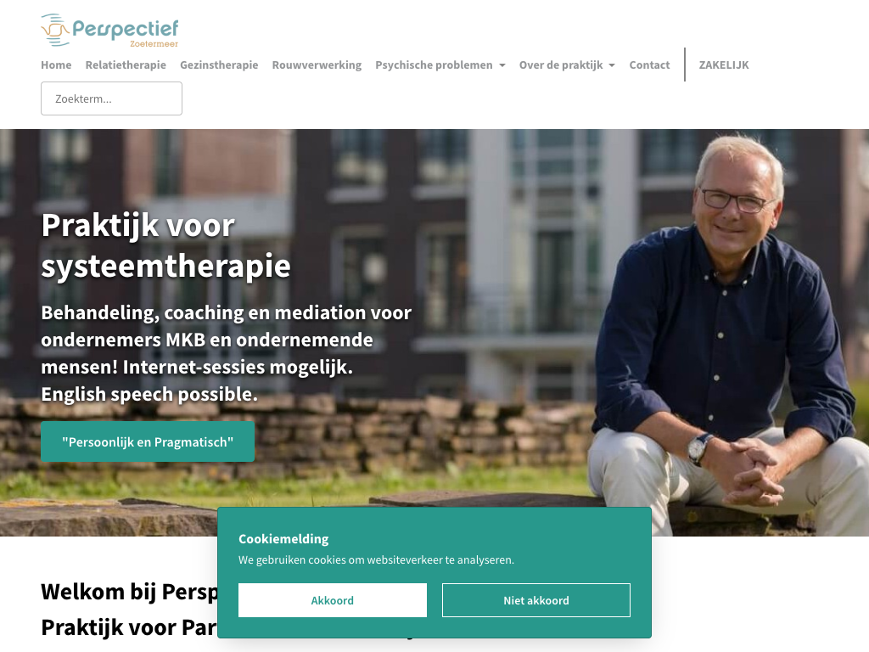Click the arrow next to Psychische problemen
Screen dimensions: 869x652
coord(502,65)
